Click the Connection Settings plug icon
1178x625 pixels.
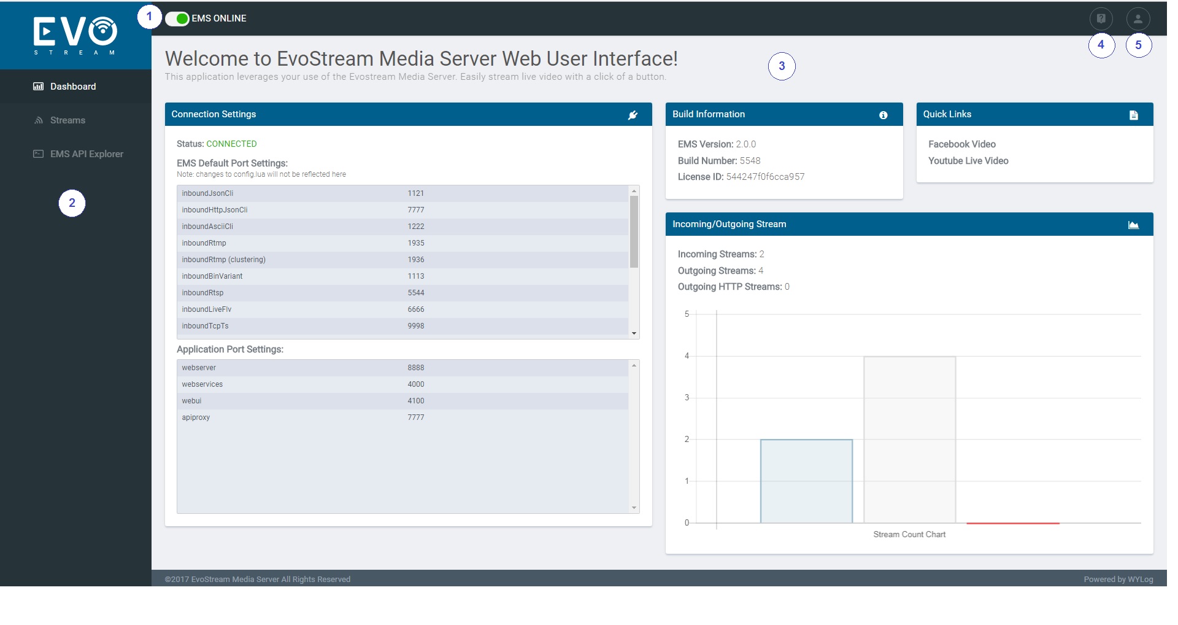point(633,115)
